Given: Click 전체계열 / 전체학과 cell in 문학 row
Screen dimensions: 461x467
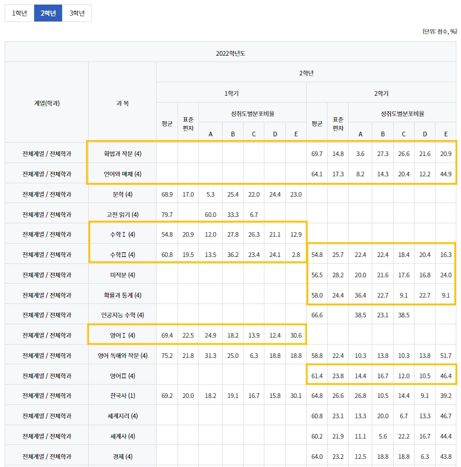Looking at the screenshot, I should [x=47, y=194].
